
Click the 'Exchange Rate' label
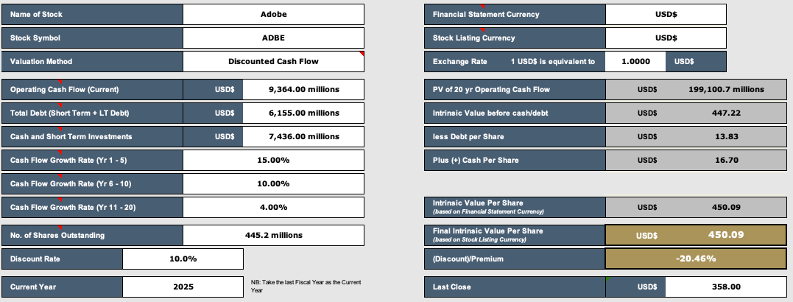pos(459,62)
